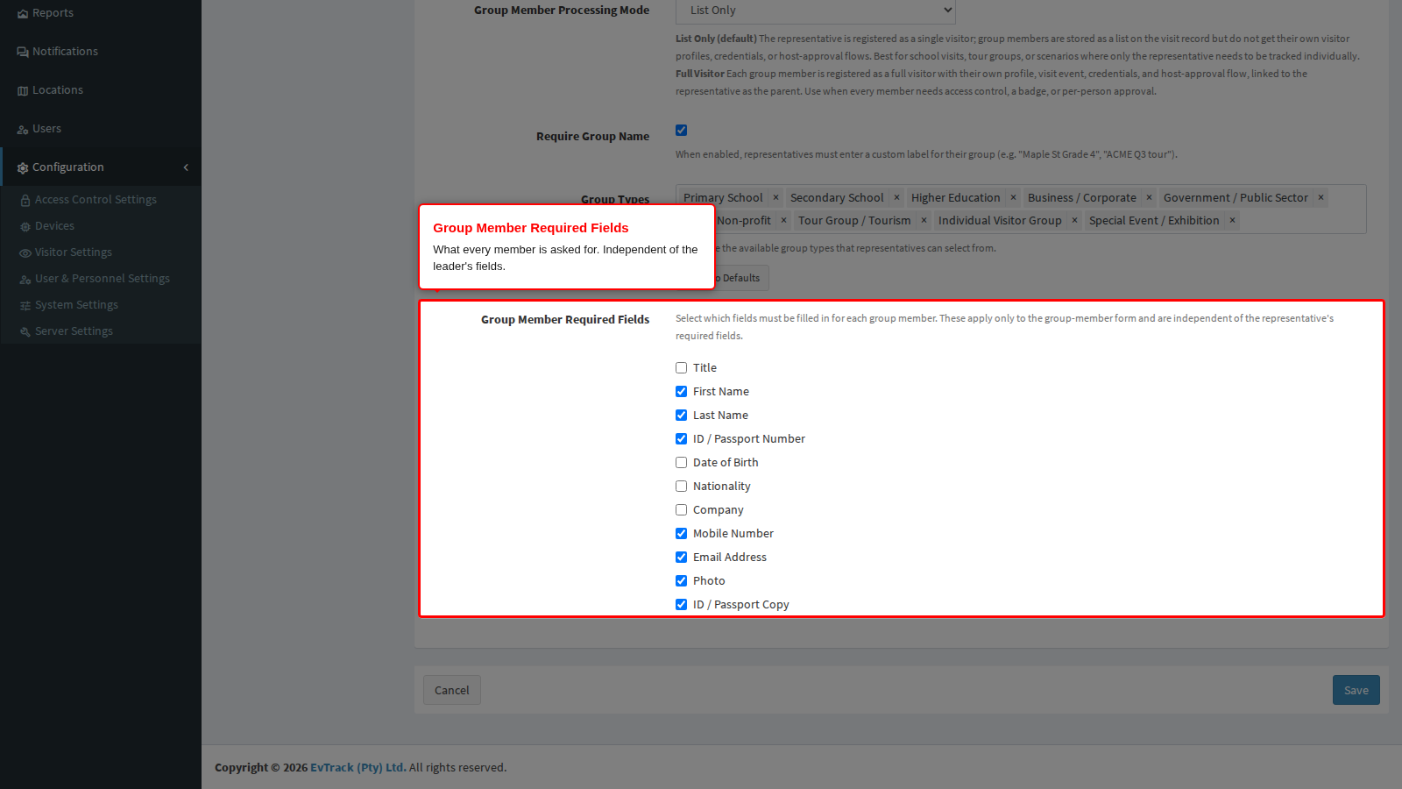Check the Date of Birth field
This screenshot has height=789, width=1402.
681,463
